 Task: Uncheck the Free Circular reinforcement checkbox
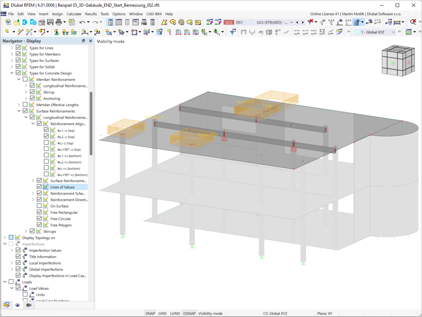pos(39,218)
